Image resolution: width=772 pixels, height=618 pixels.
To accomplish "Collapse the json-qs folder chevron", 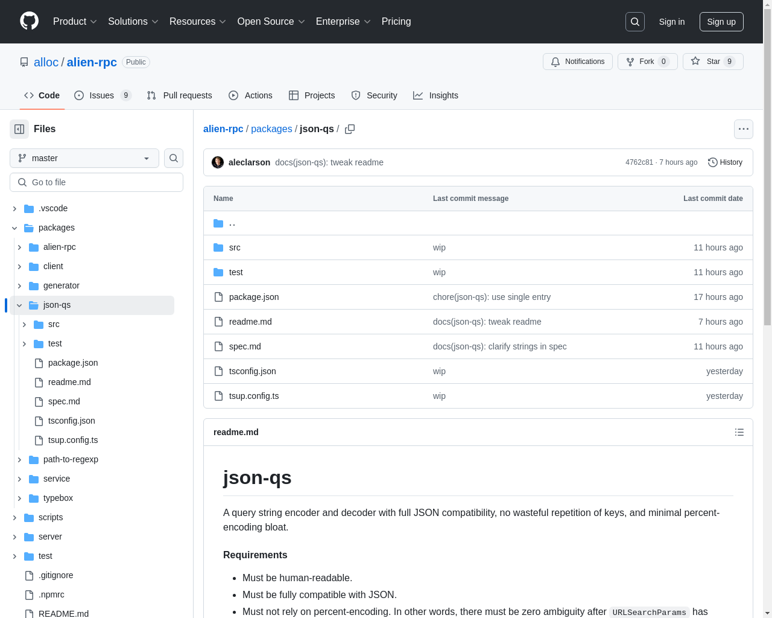I will [19, 305].
